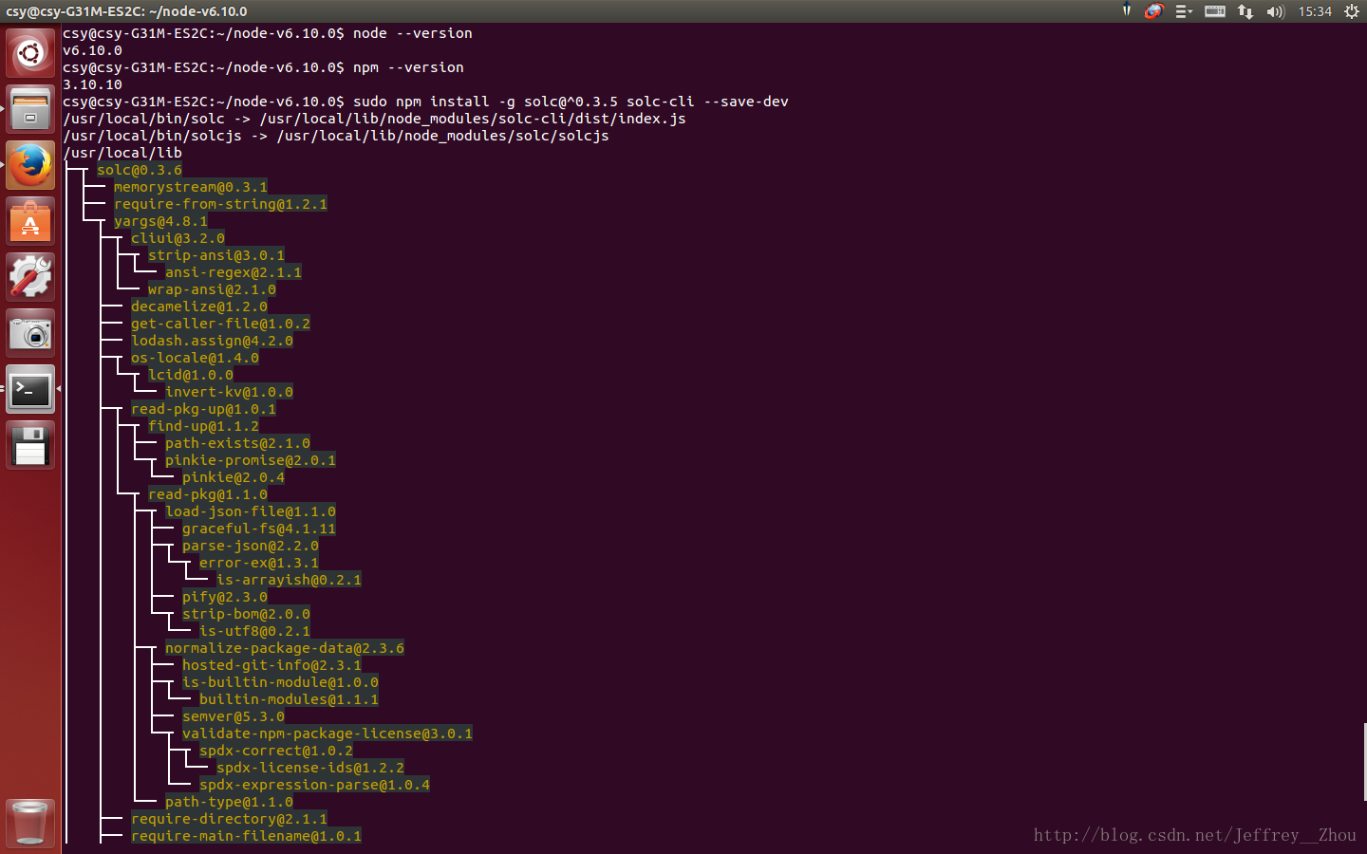Image resolution: width=1367 pixels, height=854 pixels.
Task: Click cliui@3.2.0 tree entry
Action: coord(178,238)
